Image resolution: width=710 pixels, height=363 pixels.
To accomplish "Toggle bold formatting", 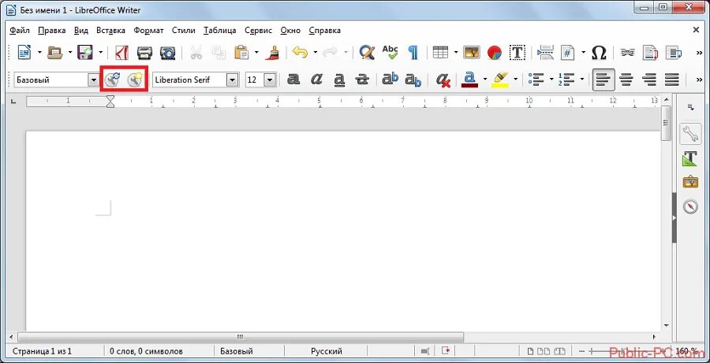I will coord(293,80).
